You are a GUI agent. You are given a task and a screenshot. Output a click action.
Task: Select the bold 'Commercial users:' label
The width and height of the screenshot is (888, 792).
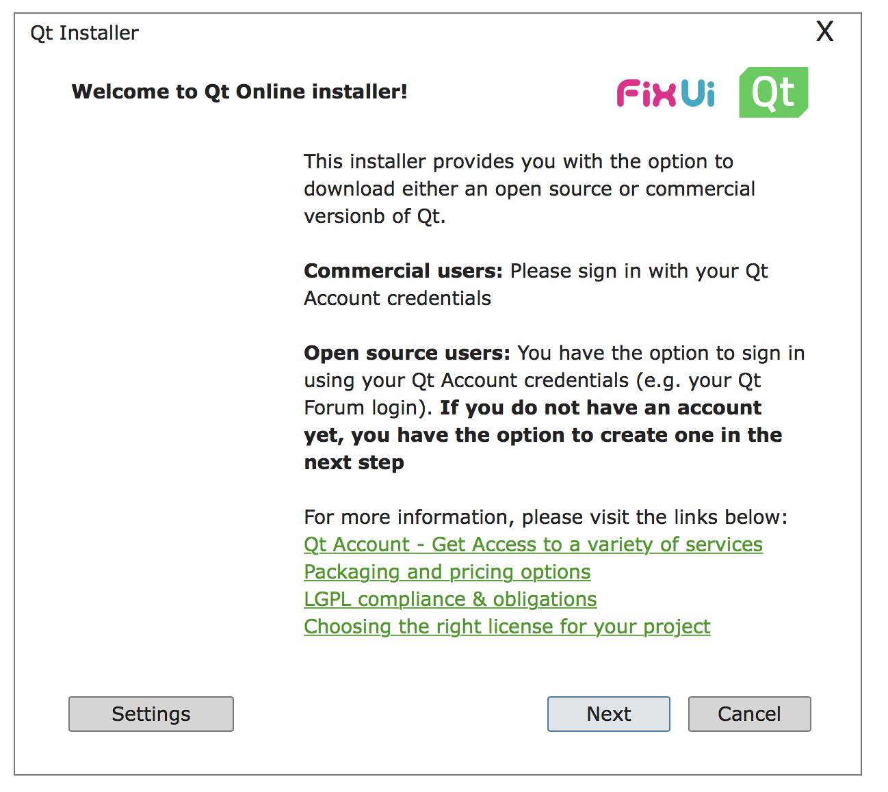click(403, 271)
